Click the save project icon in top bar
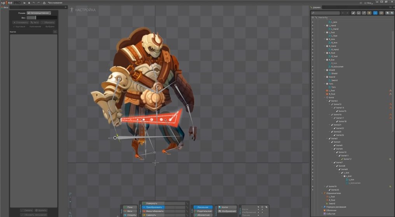Screen dimensions: 395x217 tap(29, 3)
